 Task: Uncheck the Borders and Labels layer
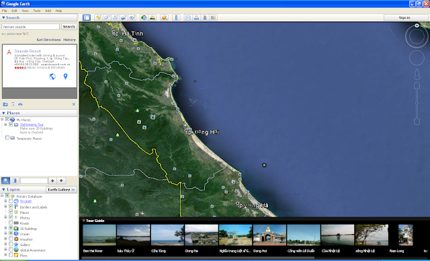click(x=11, y=207)
